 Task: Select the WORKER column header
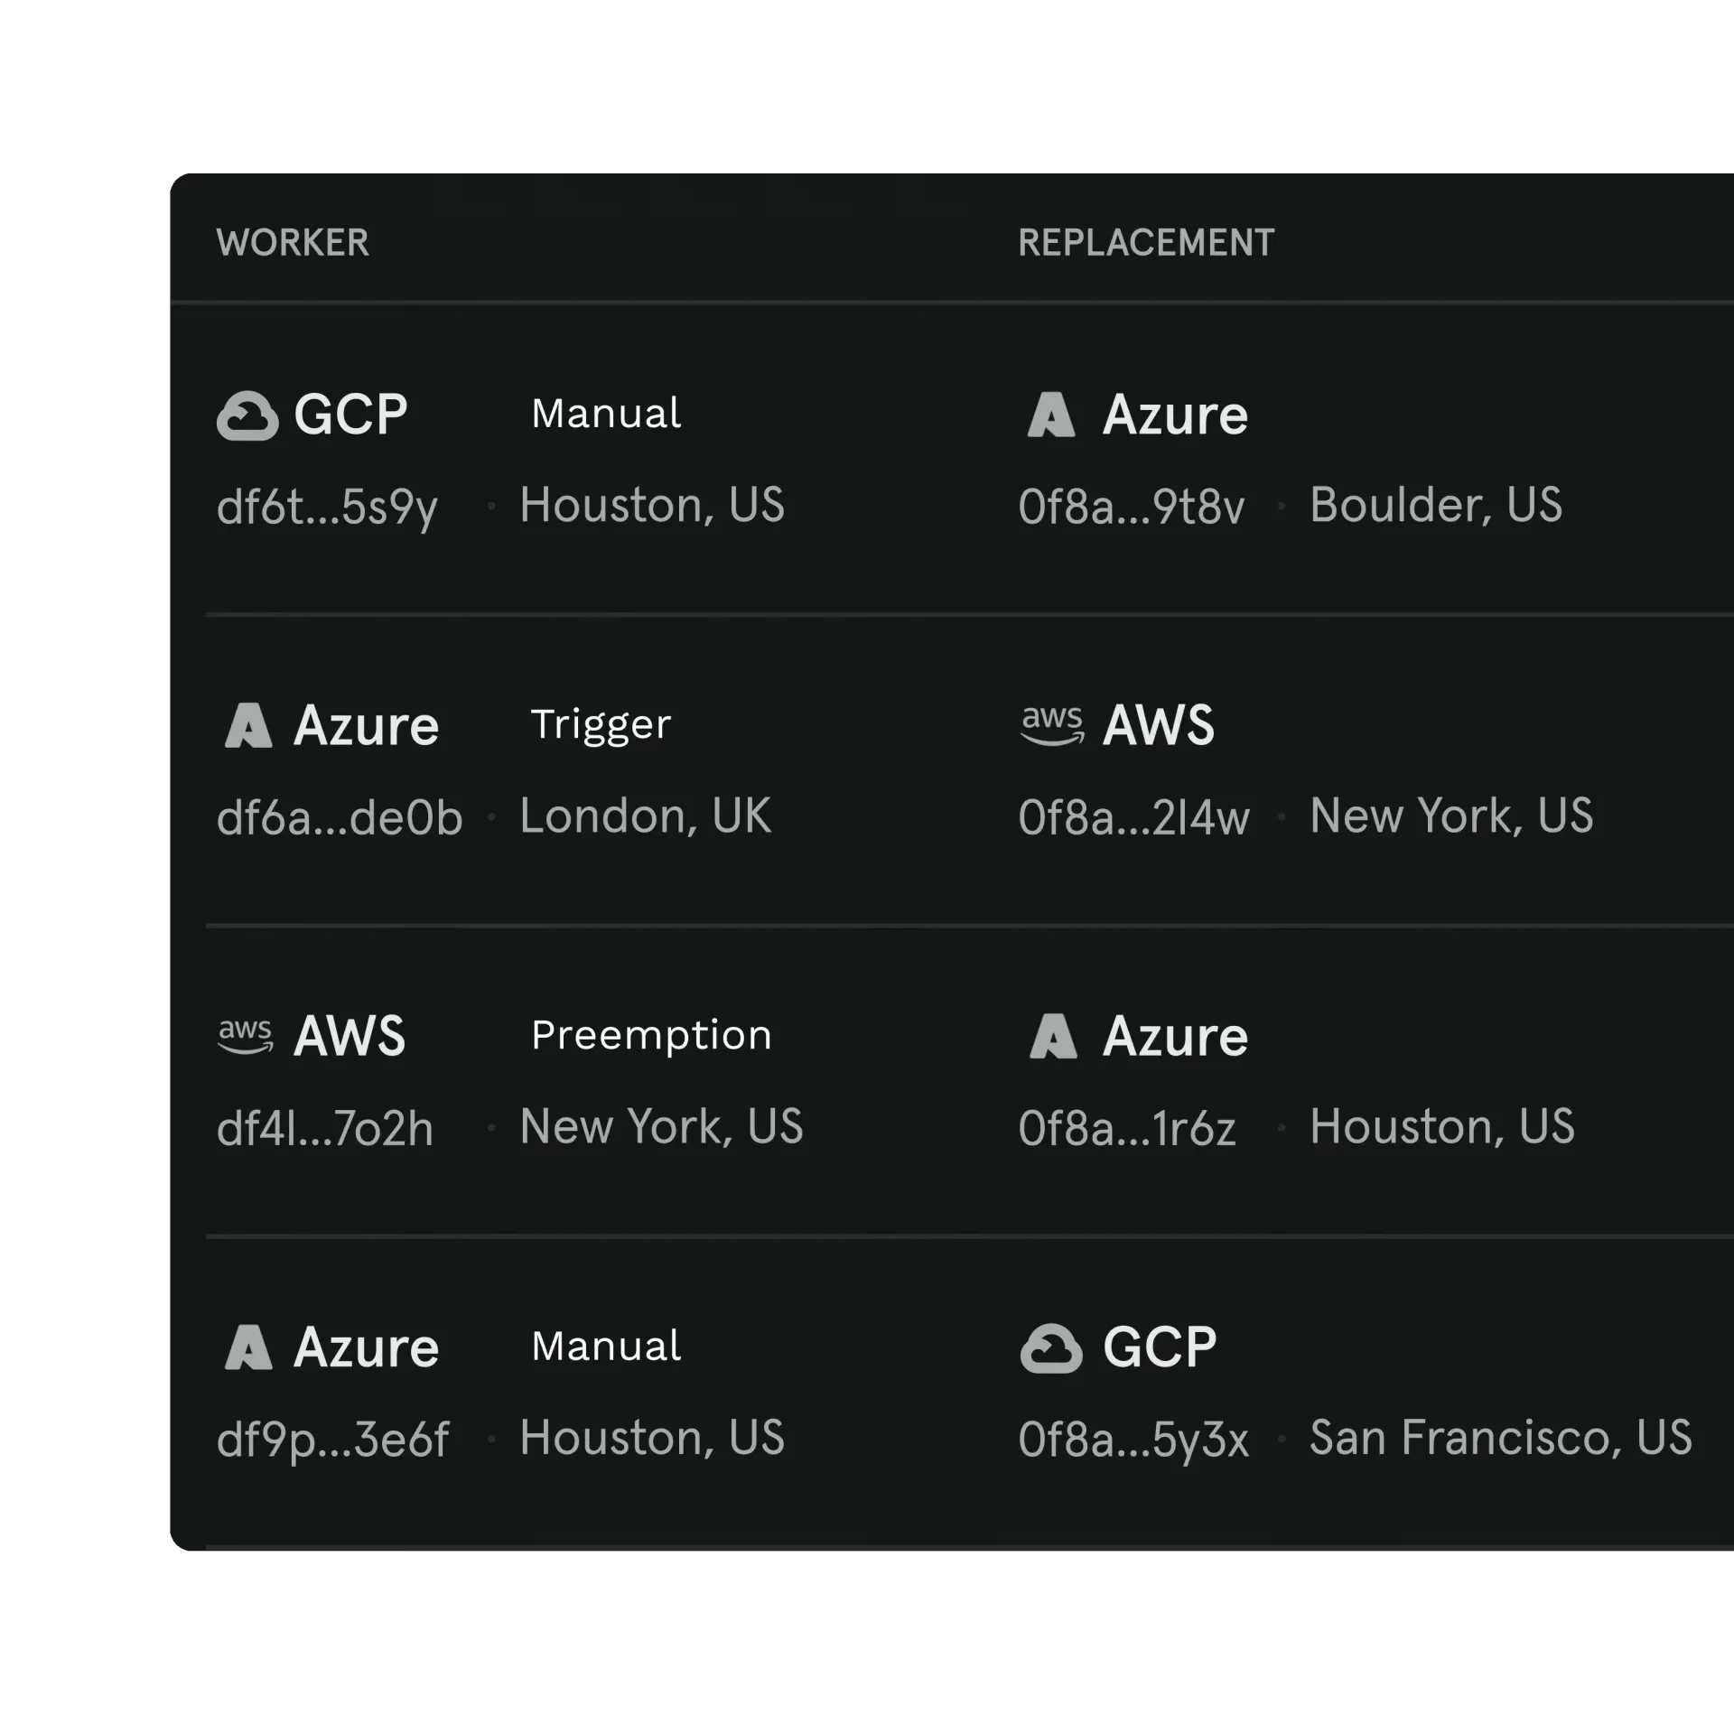[293, 242]
